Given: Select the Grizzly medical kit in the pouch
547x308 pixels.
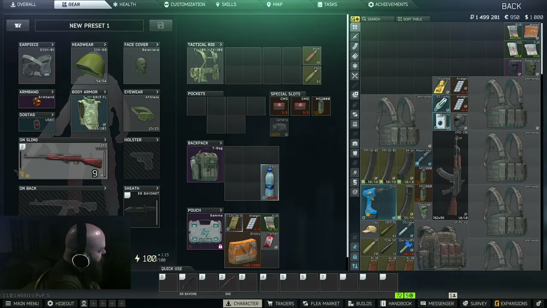Looking at the screenshot, I should click(x=243, y=250).
